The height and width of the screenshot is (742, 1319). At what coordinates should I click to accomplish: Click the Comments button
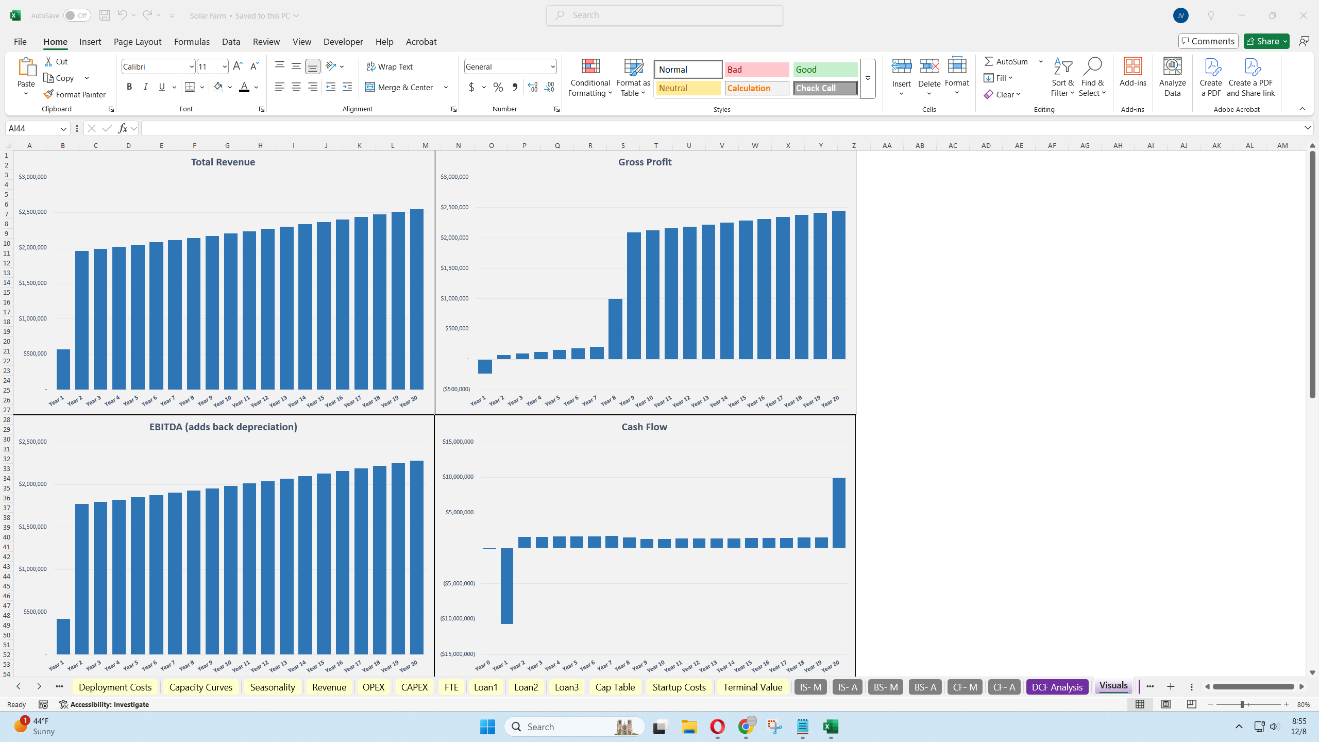click(x=1208, y=41)
